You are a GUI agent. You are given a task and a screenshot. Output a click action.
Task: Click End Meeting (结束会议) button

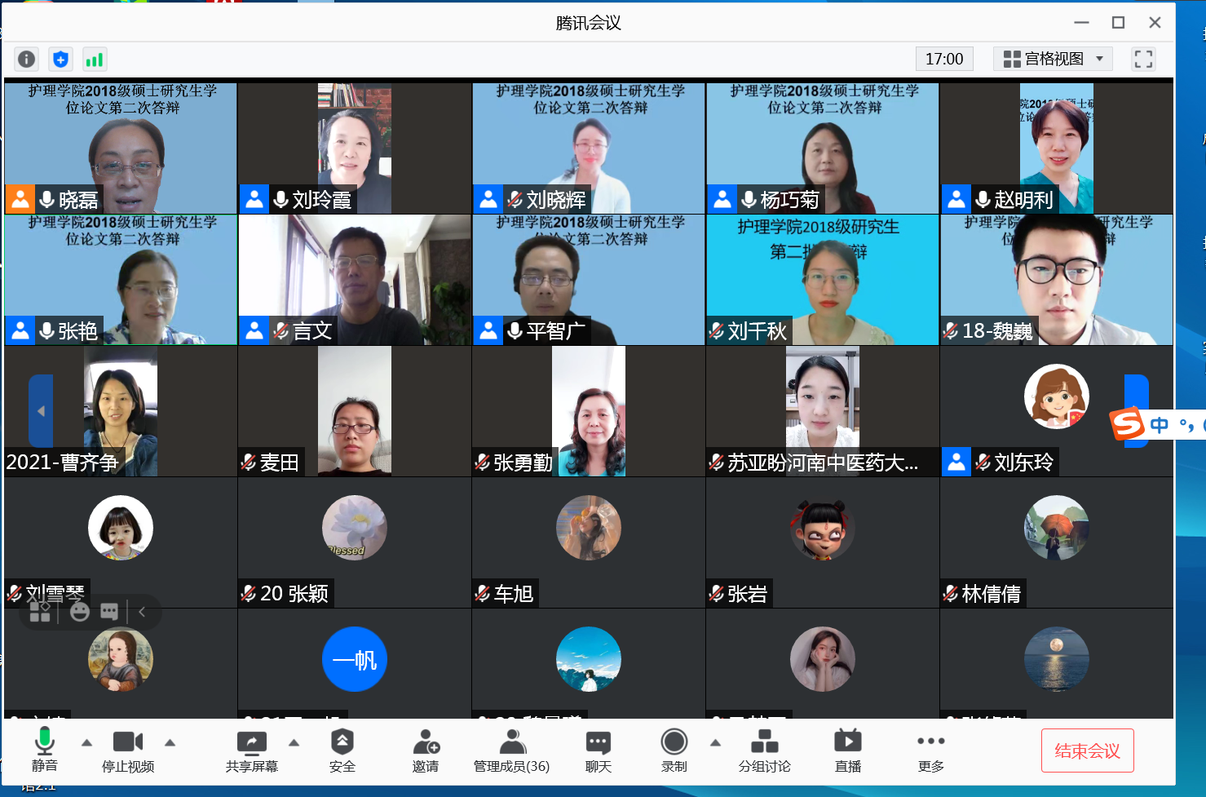tap(1087, 751)
